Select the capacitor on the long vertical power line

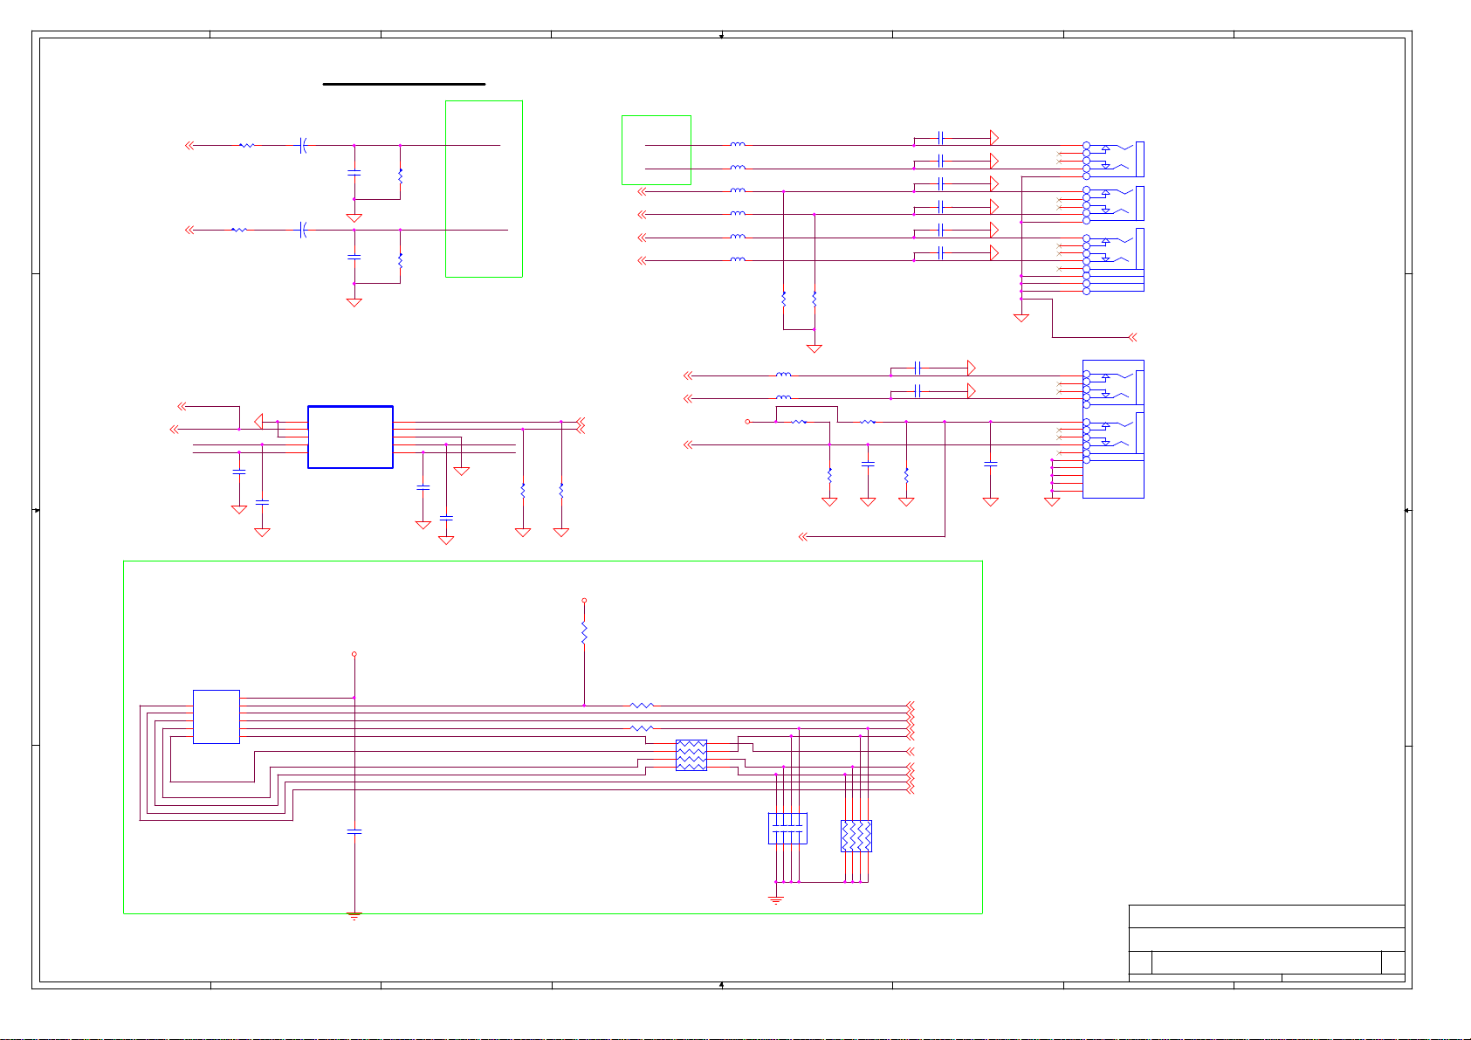tap(354, 832)
